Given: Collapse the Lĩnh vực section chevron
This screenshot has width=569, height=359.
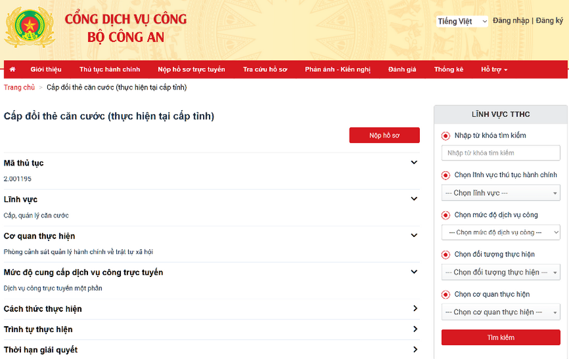Looking at the screenshot, I should point(414,199).
